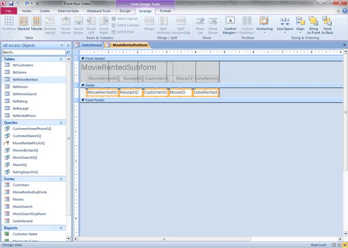Select the DateRented text box in Detail
The width and height of the screenshot is (348, 248).
click(x=205, y=93)
